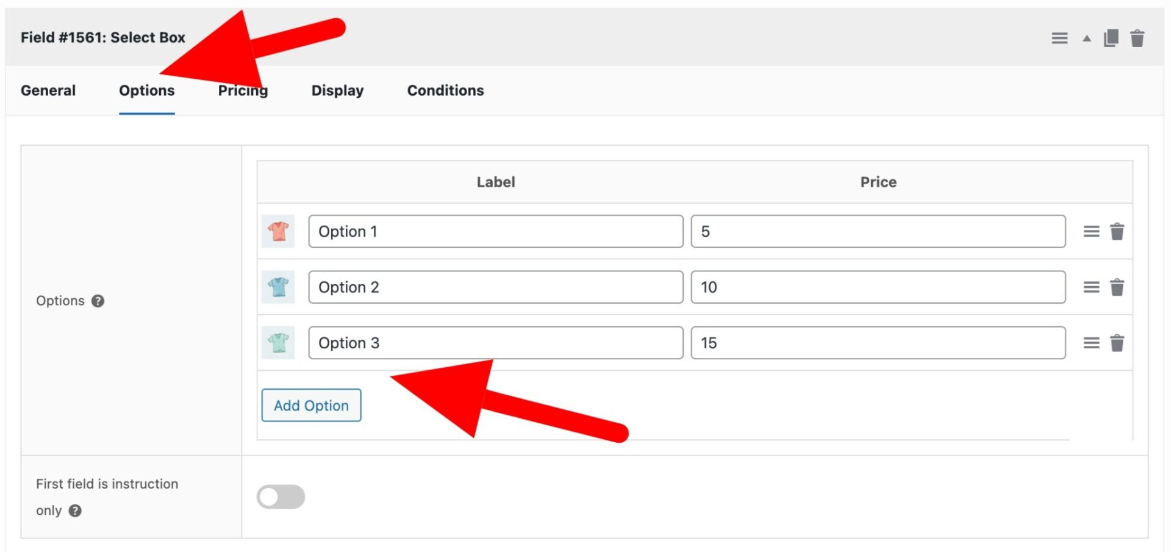Click the drag handle in the field header
Screen dimensions: 1171x552
pos(1059,37)
